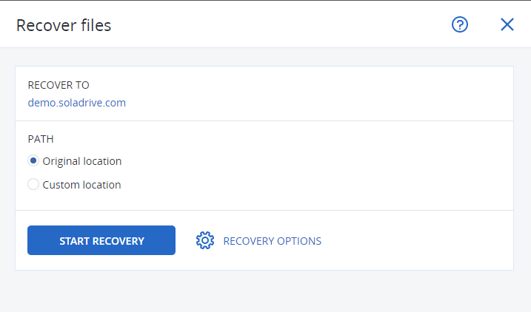Open help via question mark icon
The width and height of the screenshot is (531, 312).
pos(460,24)
